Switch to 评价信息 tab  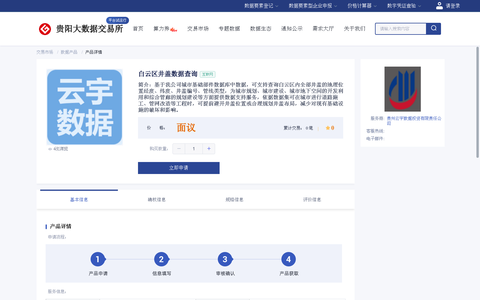point(312,199)
